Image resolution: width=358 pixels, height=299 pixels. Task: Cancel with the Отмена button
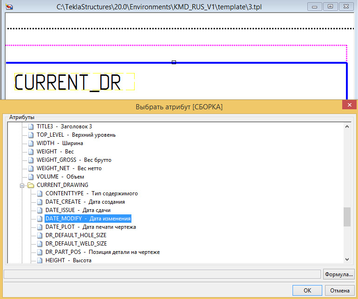click(339, 290)
